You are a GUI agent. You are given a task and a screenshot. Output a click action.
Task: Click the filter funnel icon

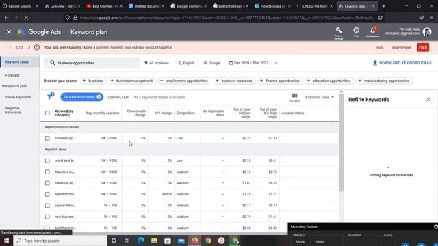(x=50, y=96)
